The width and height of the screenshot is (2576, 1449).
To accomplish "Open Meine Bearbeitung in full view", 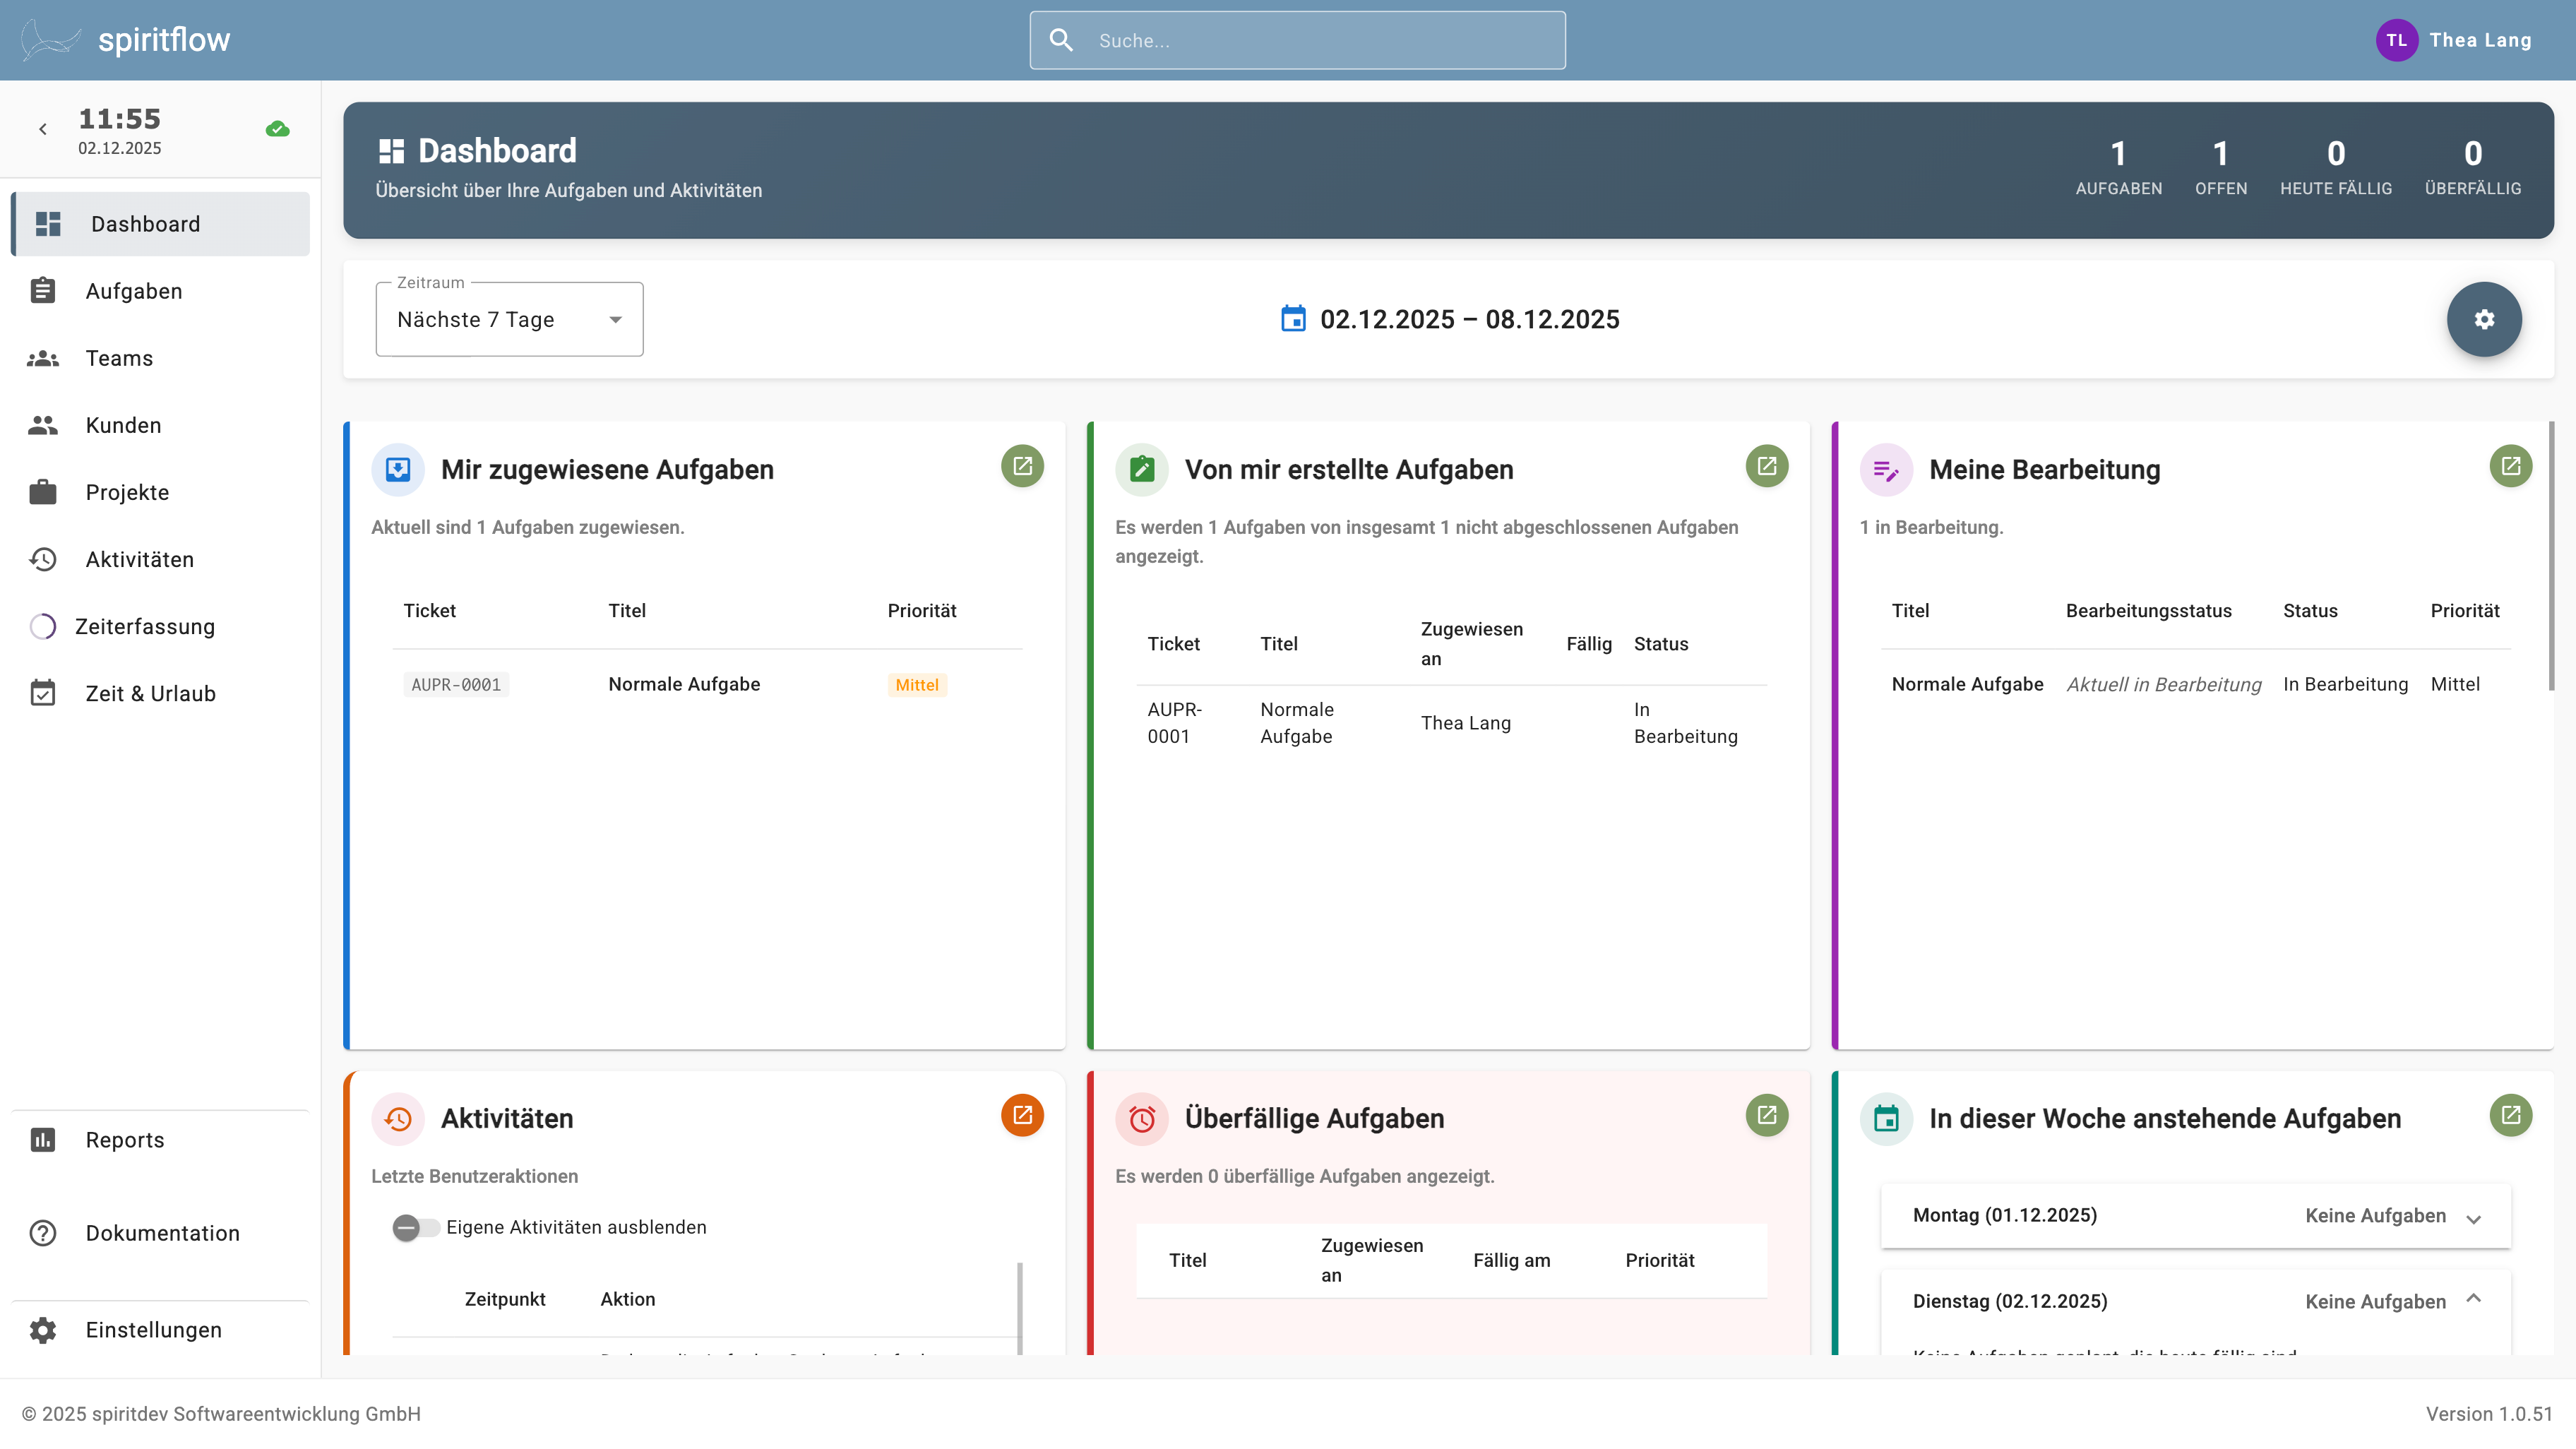I will [2510, 466].
